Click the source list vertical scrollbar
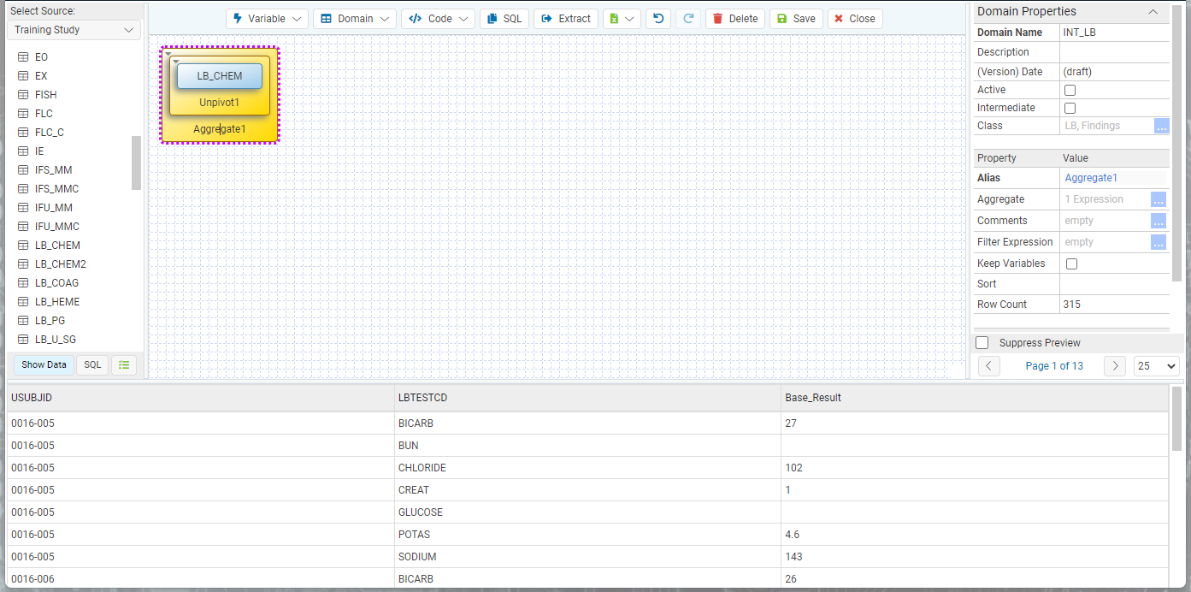 [x=136, y=163]
